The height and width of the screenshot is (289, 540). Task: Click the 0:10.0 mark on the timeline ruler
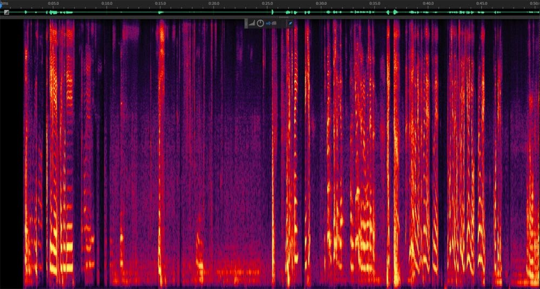pos(107,3)
